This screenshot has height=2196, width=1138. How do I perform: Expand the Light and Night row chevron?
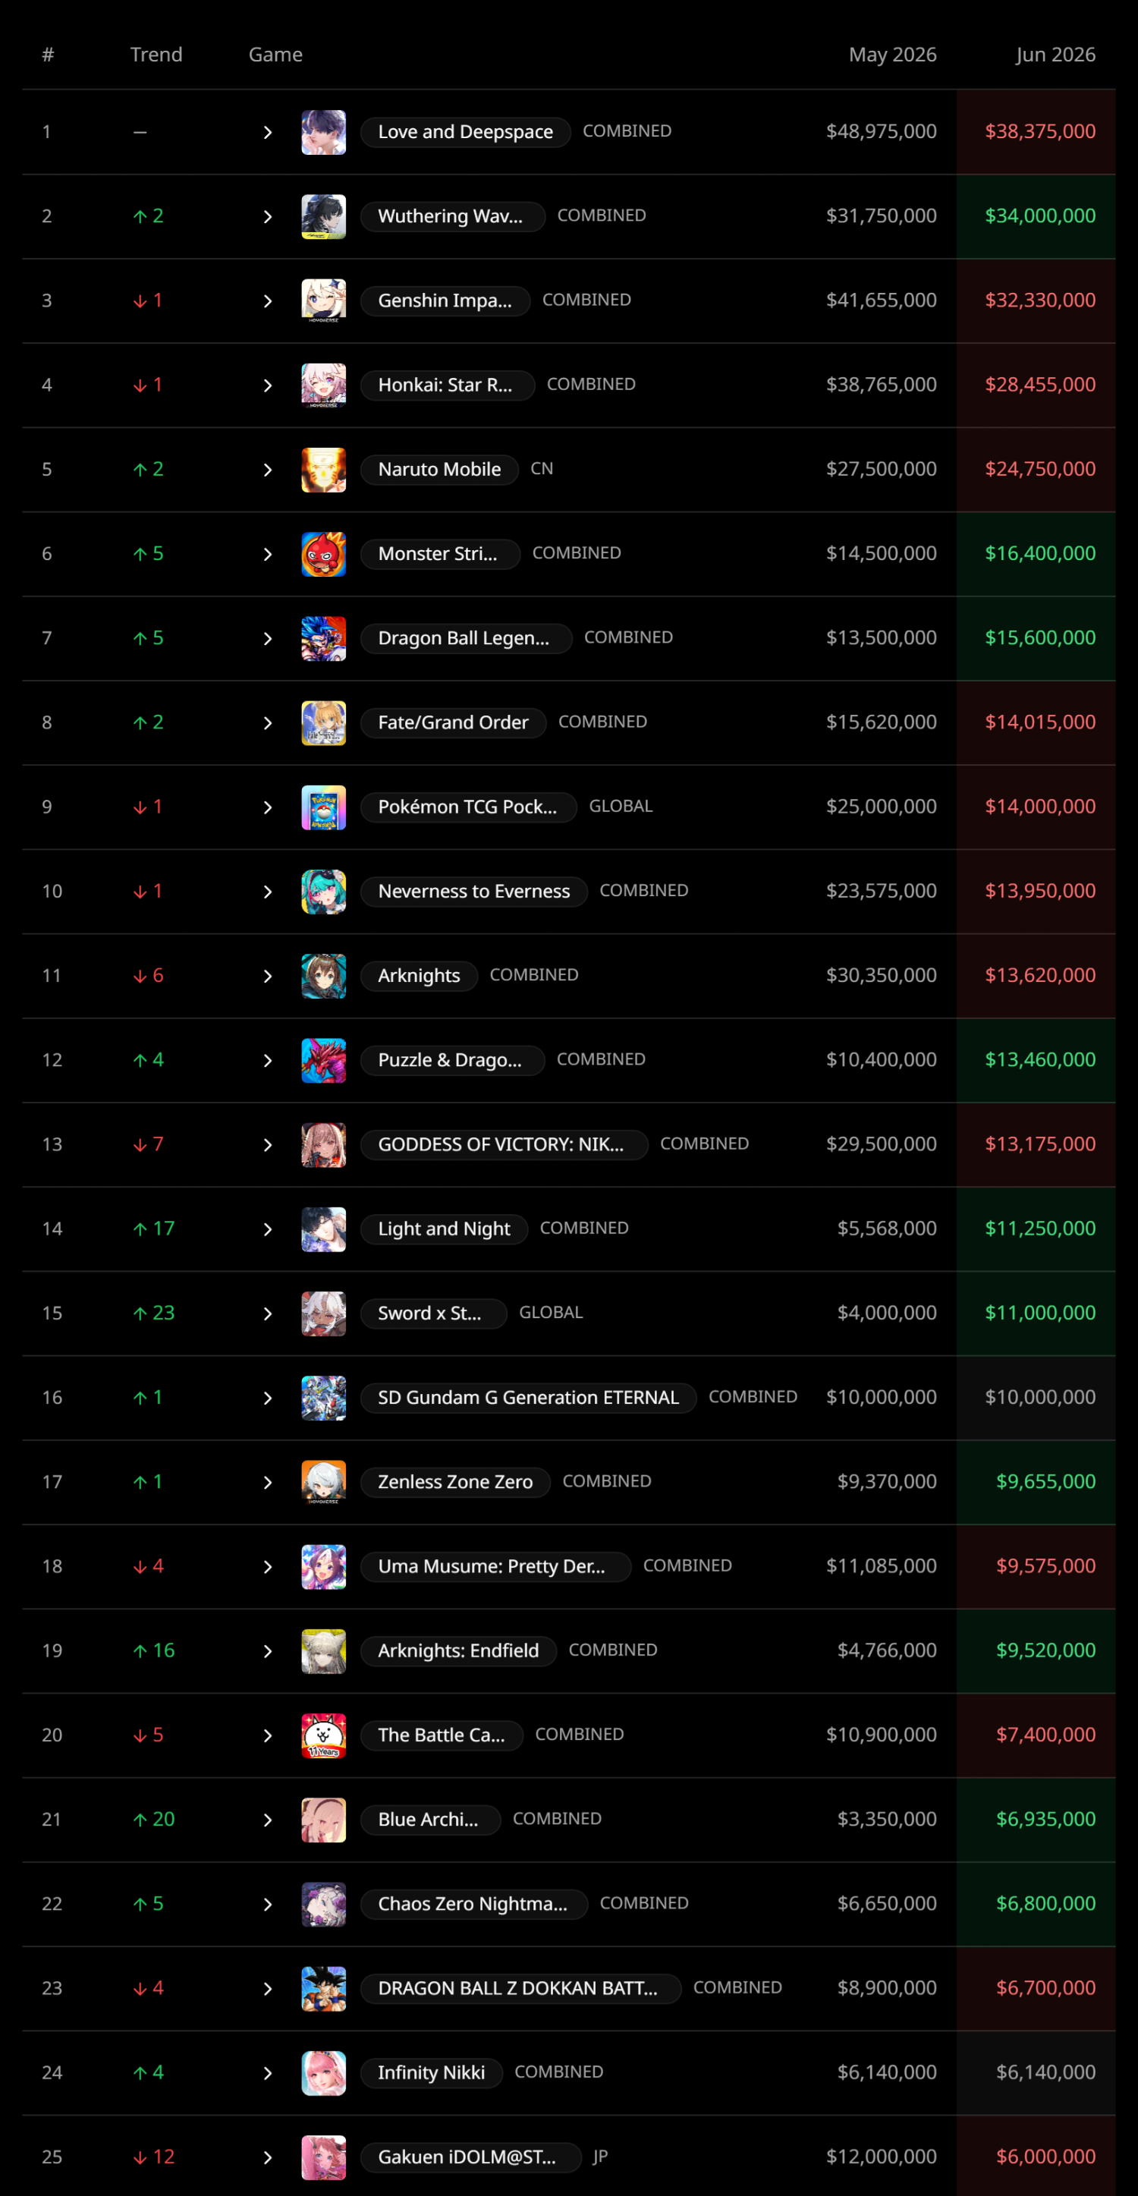268,1229
